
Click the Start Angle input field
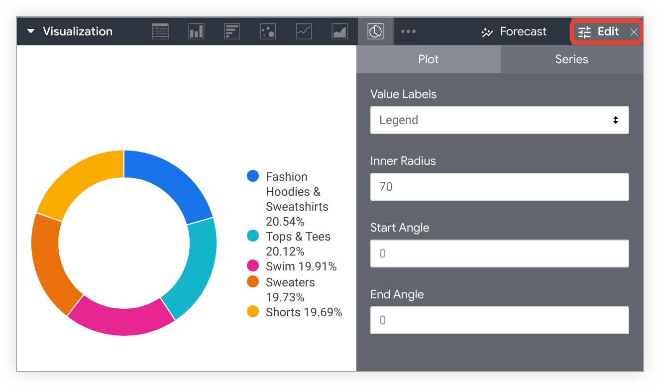pyautogui.click(x=499, y=253)
